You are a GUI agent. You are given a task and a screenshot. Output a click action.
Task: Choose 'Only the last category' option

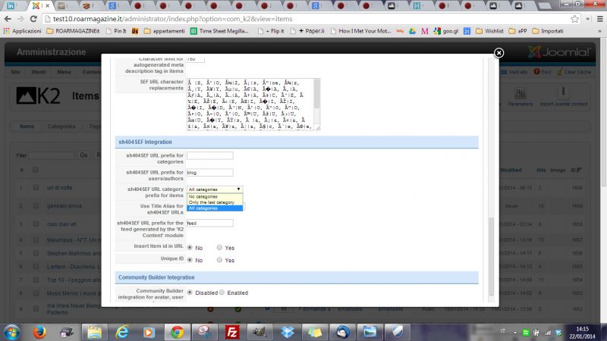pyautogui.click(x=215, y=202)
